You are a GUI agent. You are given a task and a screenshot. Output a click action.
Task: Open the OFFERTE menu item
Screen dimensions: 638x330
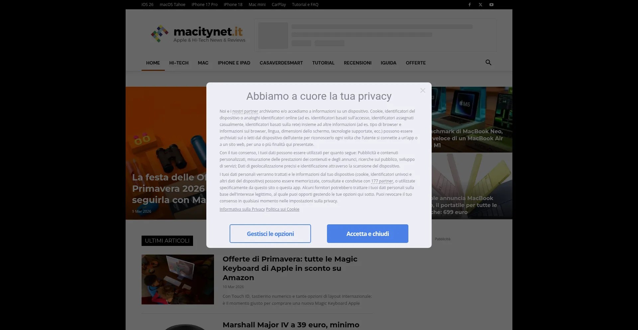pyautogui.click(x=416, y=63)
